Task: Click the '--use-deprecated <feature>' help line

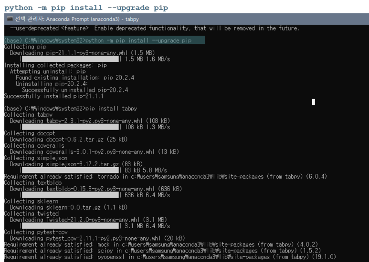Action: 155,28
